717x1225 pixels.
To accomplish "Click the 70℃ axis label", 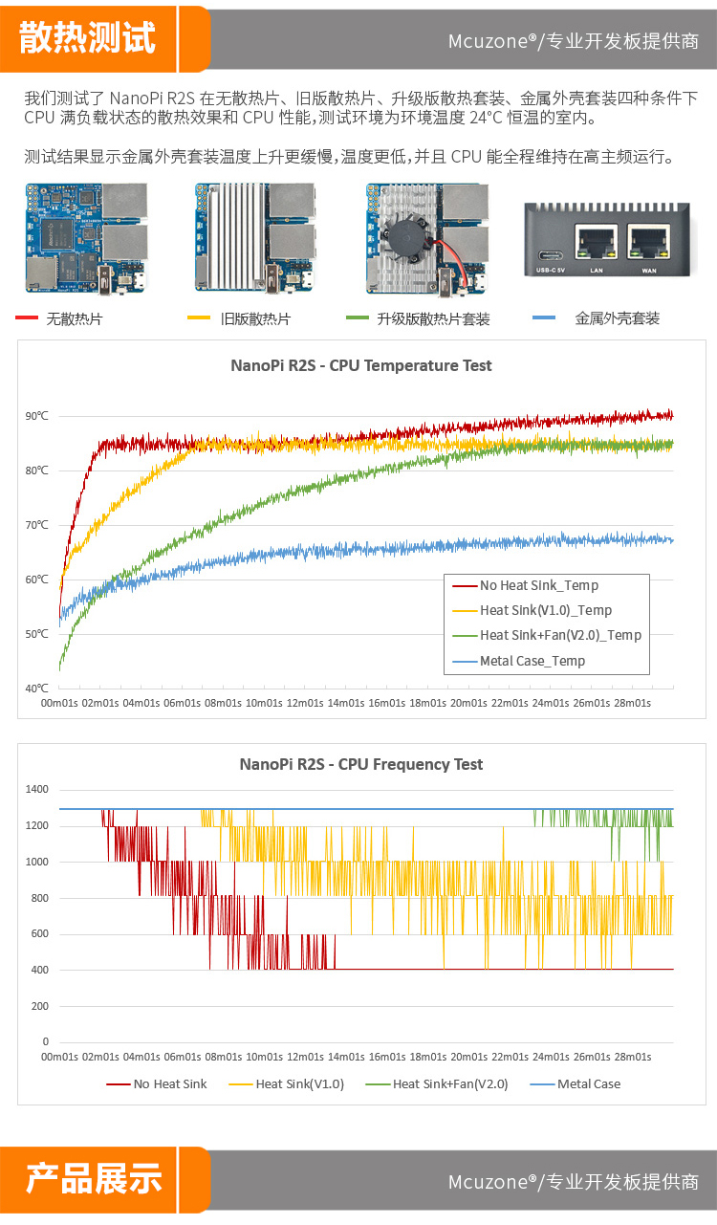I will click(x=37, y=525).
